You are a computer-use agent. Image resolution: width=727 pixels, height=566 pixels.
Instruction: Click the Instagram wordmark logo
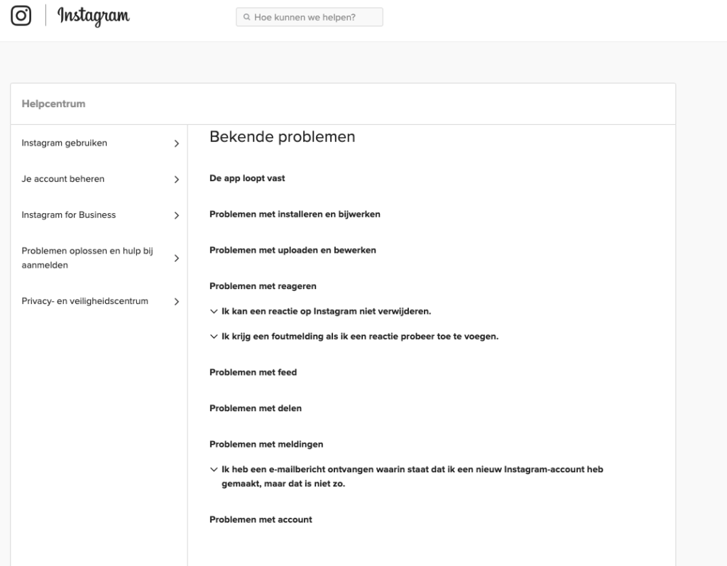point(93,16)
